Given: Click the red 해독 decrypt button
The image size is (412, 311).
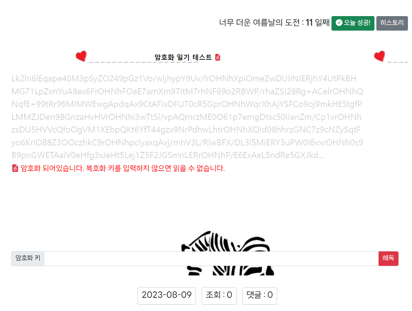Looking at the screenshot, I should click(388, 258).
